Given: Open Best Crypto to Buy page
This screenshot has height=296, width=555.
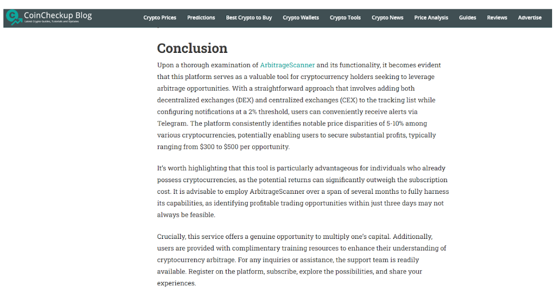Looking at the screenshot, I should (x=249, y=18).
